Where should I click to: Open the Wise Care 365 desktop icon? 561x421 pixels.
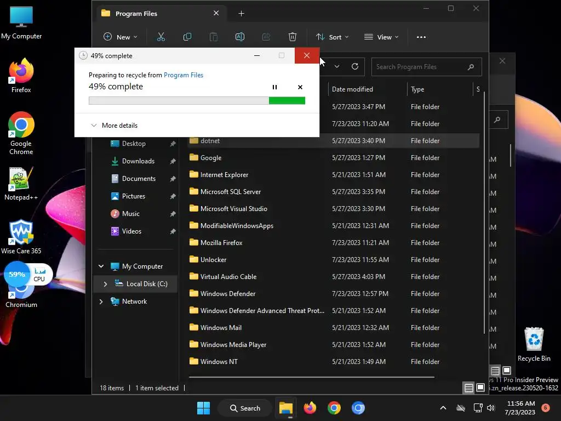coord(21,237)
